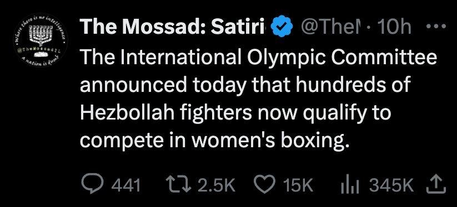The image size is (457, 207).
Task: Click the 441 replies count
Action: pos(126,185)
